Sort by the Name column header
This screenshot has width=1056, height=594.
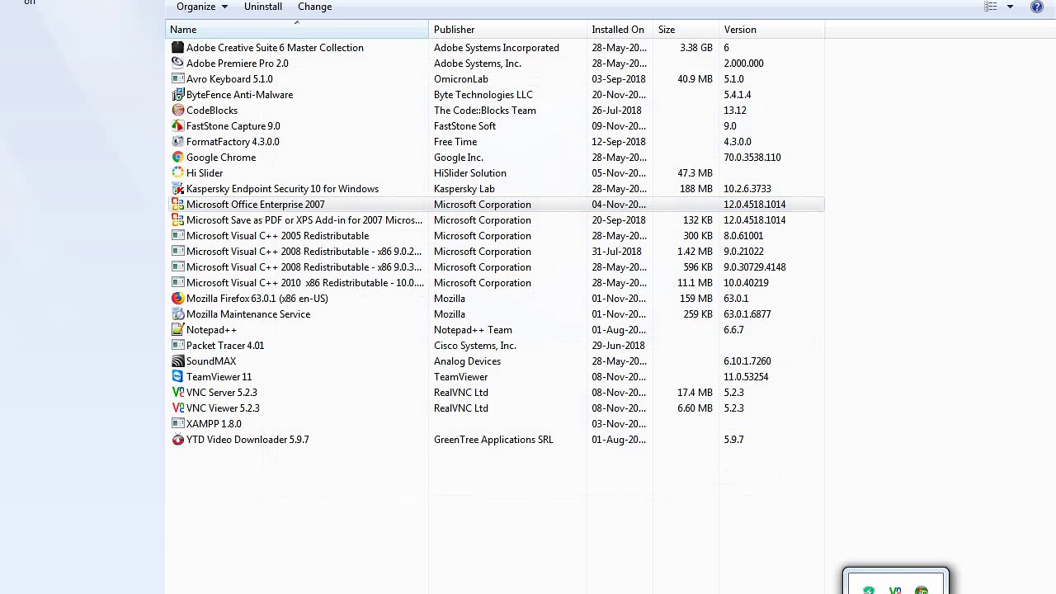click(x=297, y=30)
